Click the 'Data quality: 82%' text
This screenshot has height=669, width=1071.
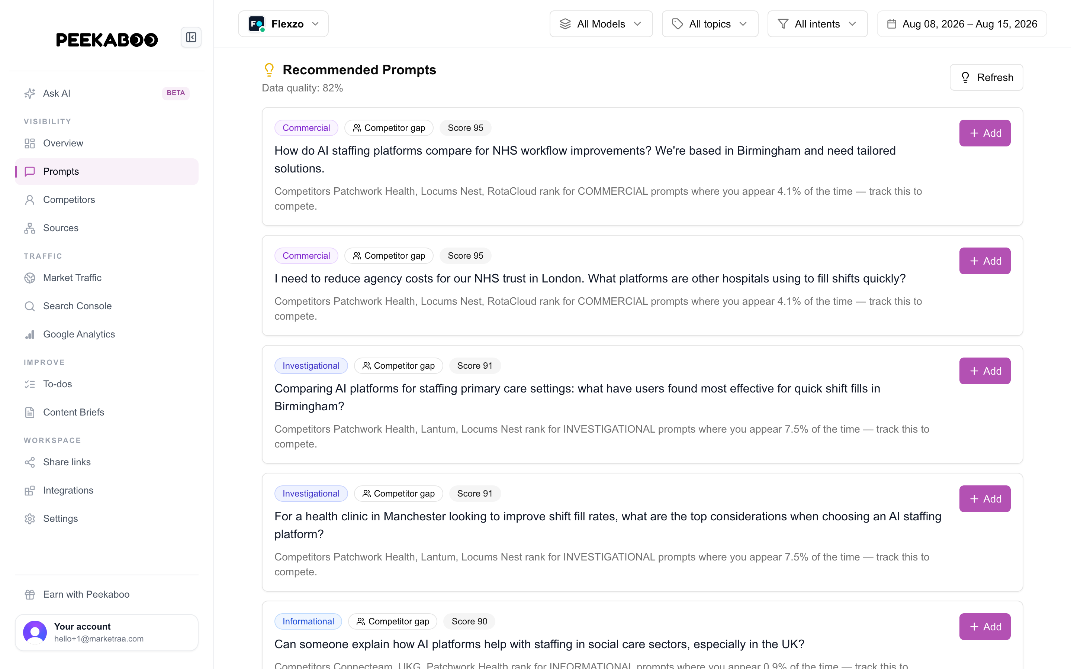point(302,88)
